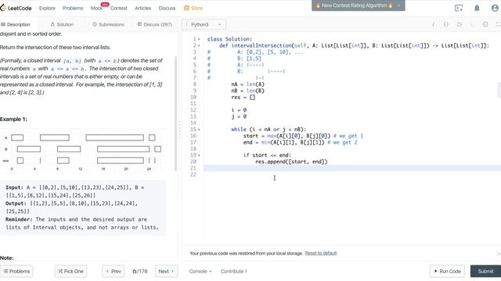Viewport: 501px width, 281px height.
Task: Dismiss the New Contest Rating Algorithm banner
Action: point(398,5)
